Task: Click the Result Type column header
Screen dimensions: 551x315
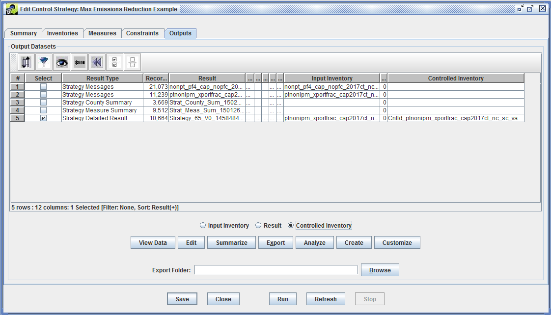Action: 102,78
